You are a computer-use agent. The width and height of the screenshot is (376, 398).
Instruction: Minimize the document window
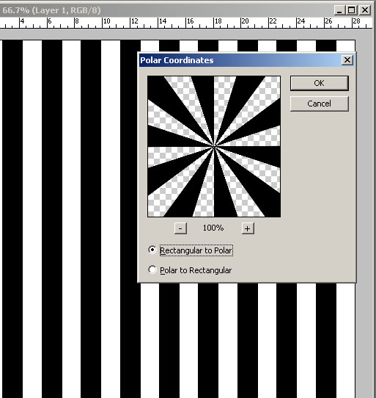click(340, 10)
